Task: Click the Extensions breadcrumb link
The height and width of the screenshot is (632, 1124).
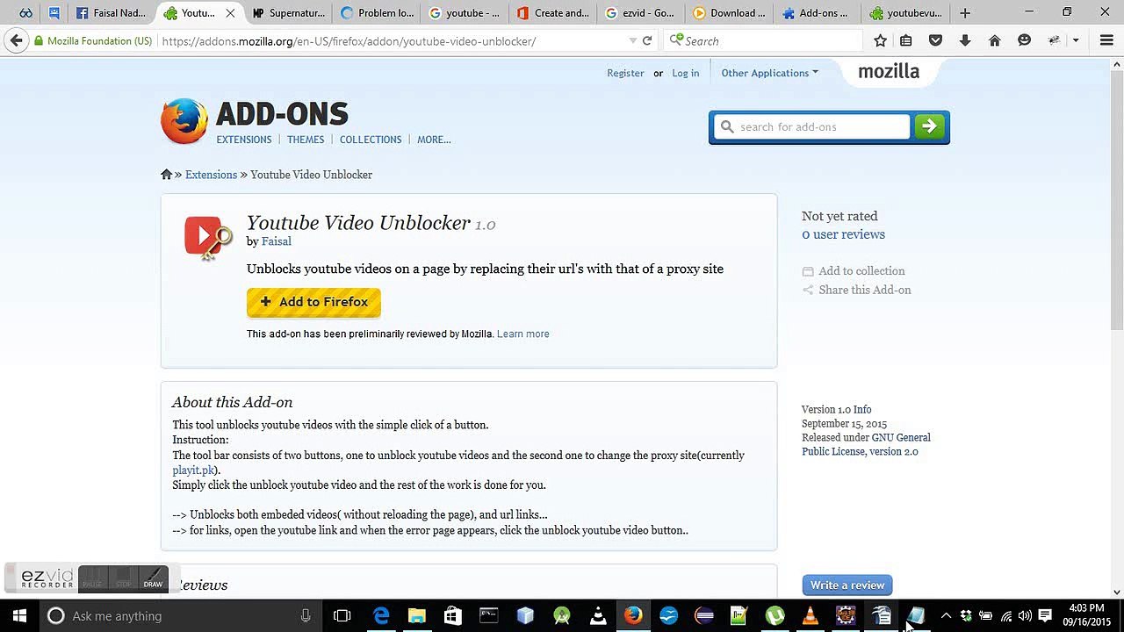Action: pos(211,175)
